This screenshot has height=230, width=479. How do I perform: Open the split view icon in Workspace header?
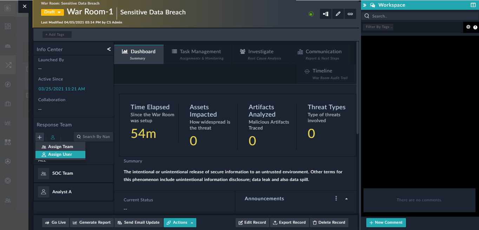tap(473, 5)
